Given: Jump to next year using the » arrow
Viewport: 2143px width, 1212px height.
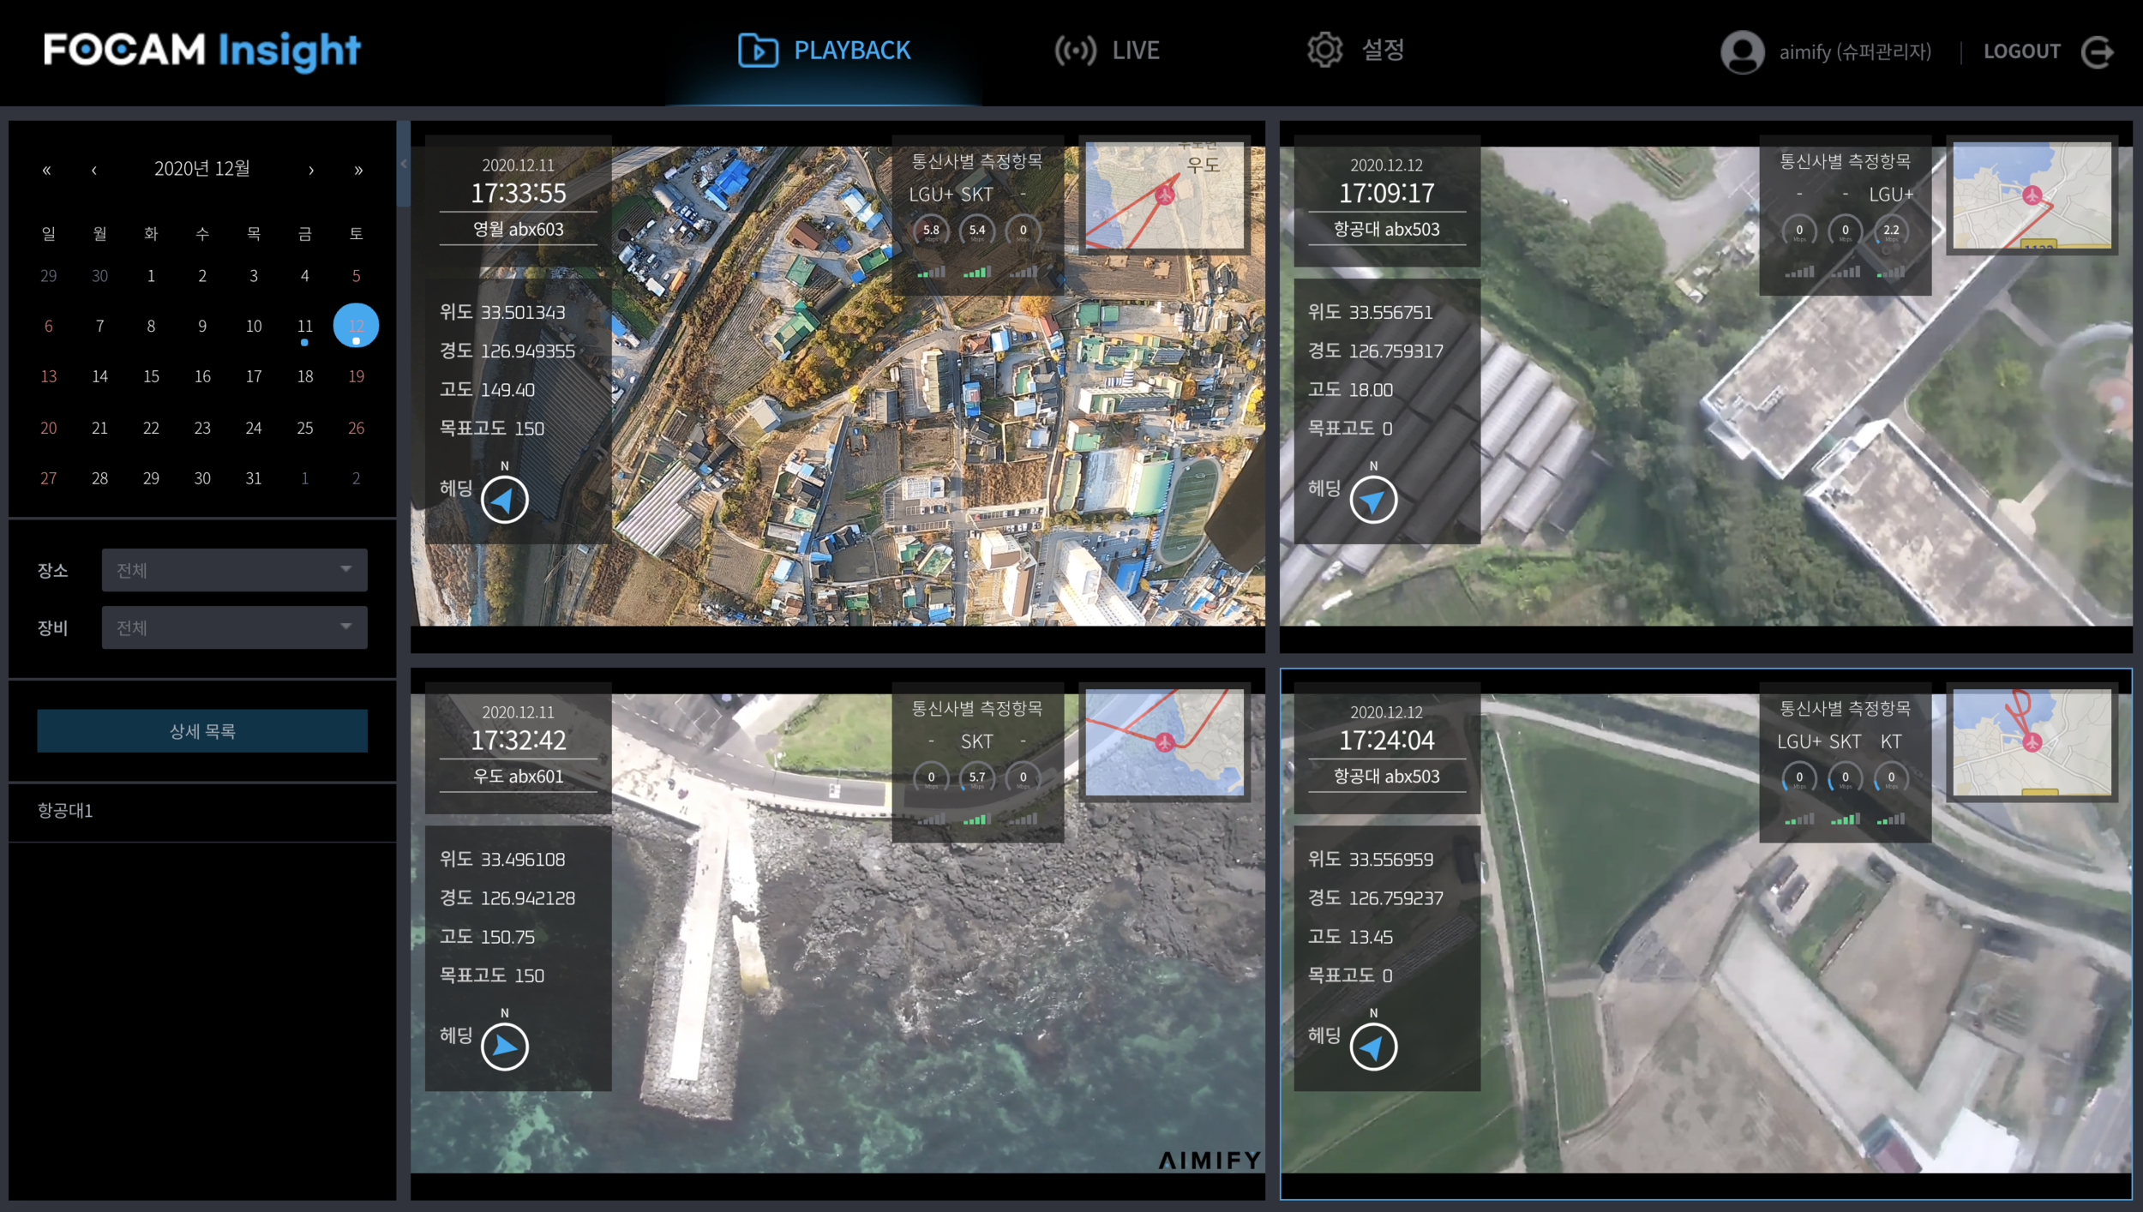Looking at the screenshot, I should pyautogui.click(x=358, y=169).
